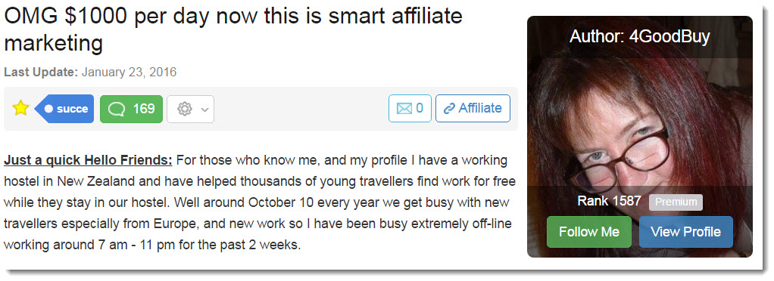The width and height of the screenshot is (774, 281).
Task: Click the gear settings icon
Action: [185, 109]
